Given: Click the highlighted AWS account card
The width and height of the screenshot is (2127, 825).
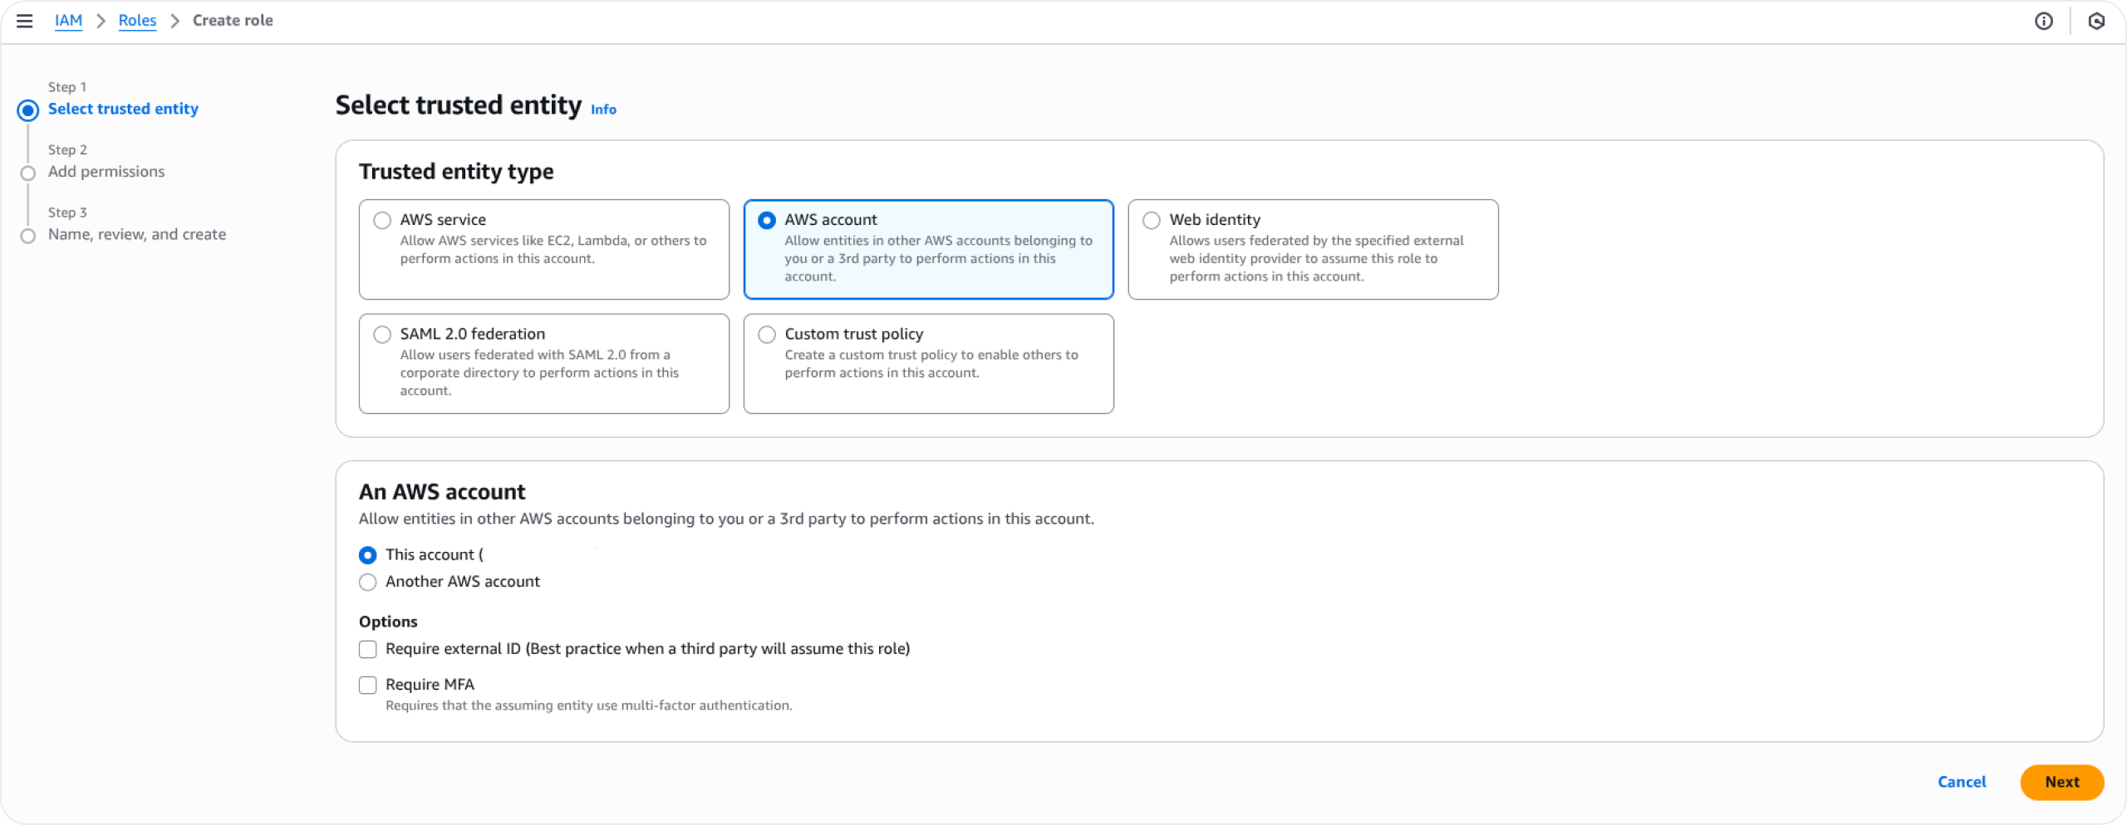Looking at the screenshot, I should tap(928, 249).
